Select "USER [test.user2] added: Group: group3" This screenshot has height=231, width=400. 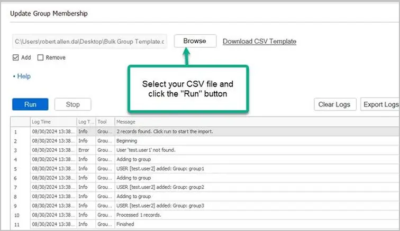coord(160,206)
